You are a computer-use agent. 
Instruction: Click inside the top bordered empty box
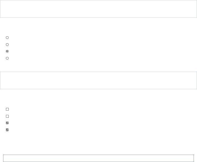pos(98,9)
